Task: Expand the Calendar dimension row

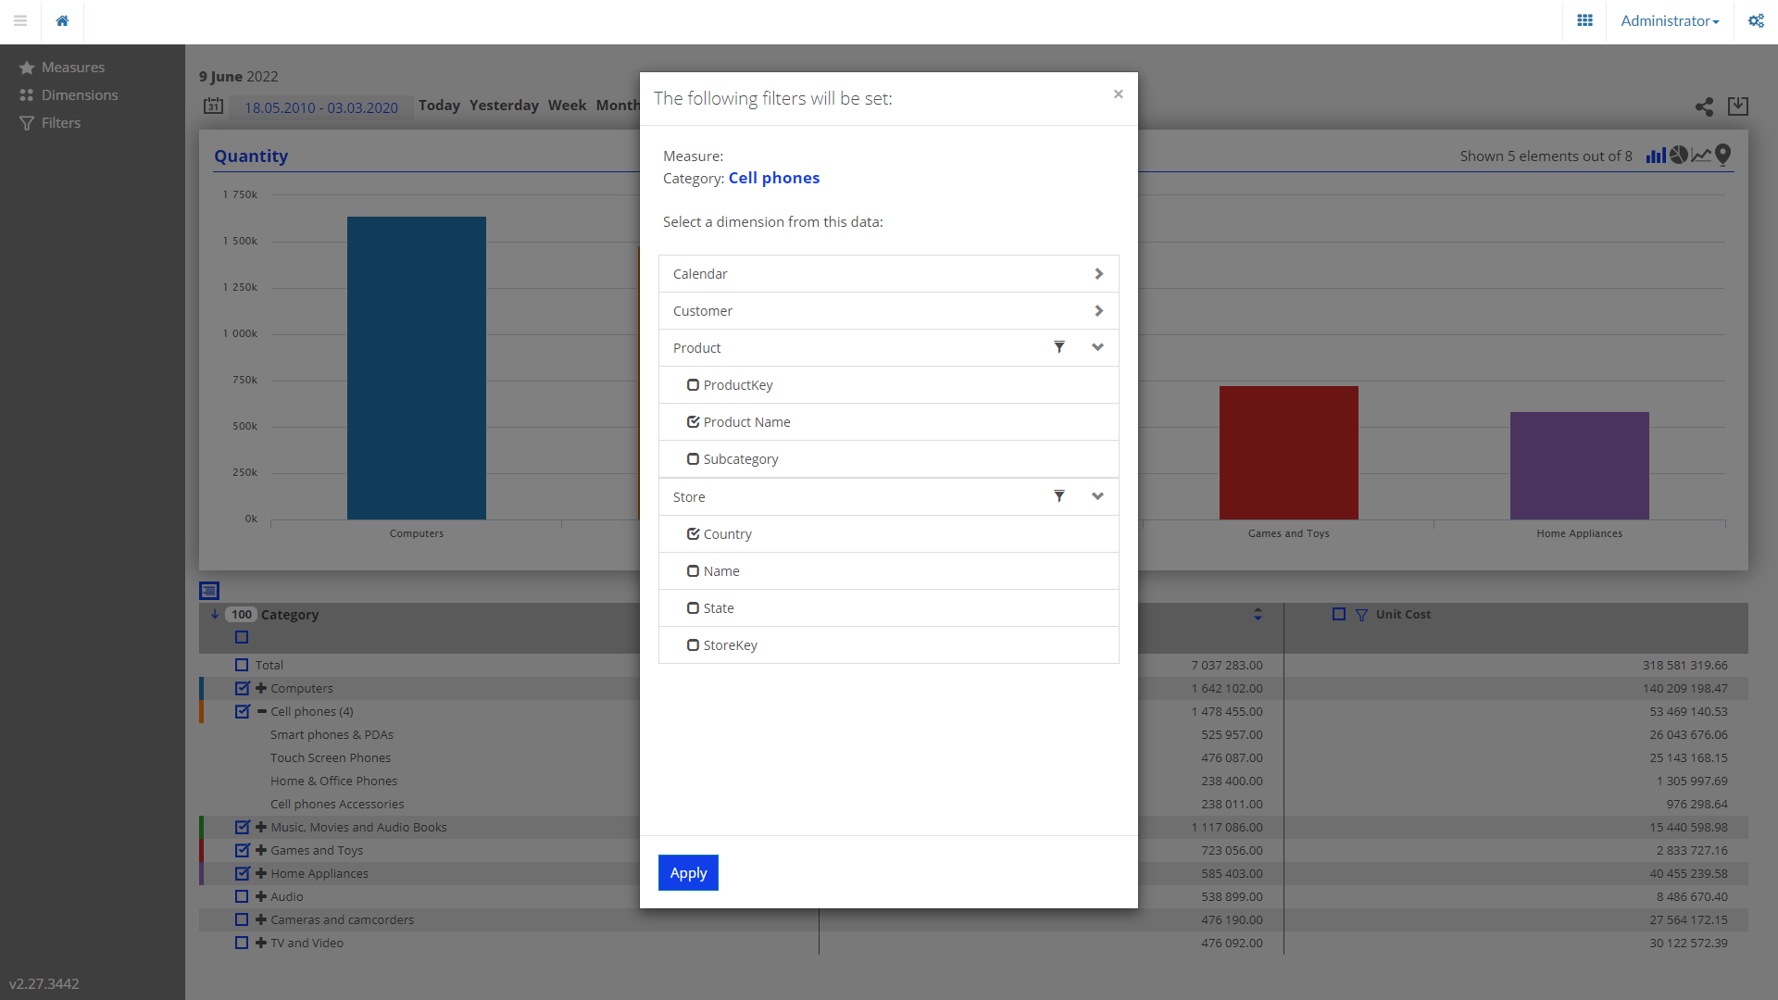Action: pos(1098,274)
